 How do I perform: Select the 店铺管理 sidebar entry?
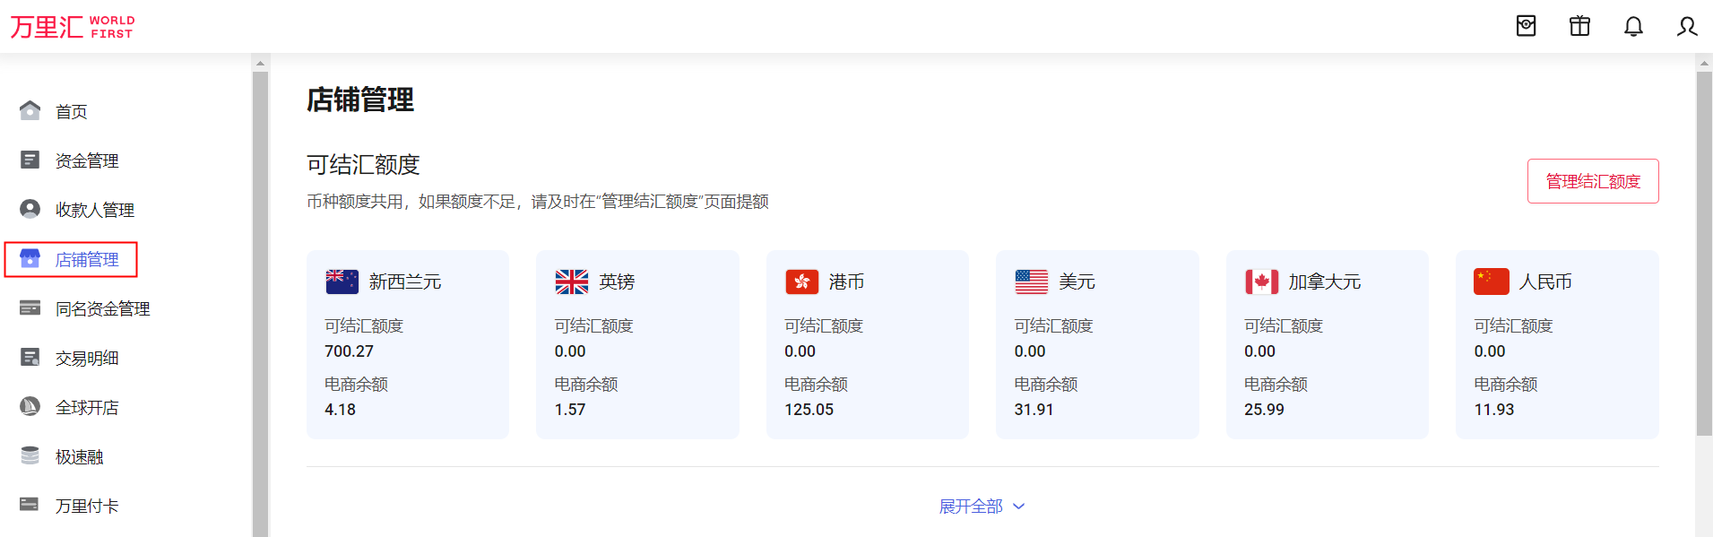(87, 259)
